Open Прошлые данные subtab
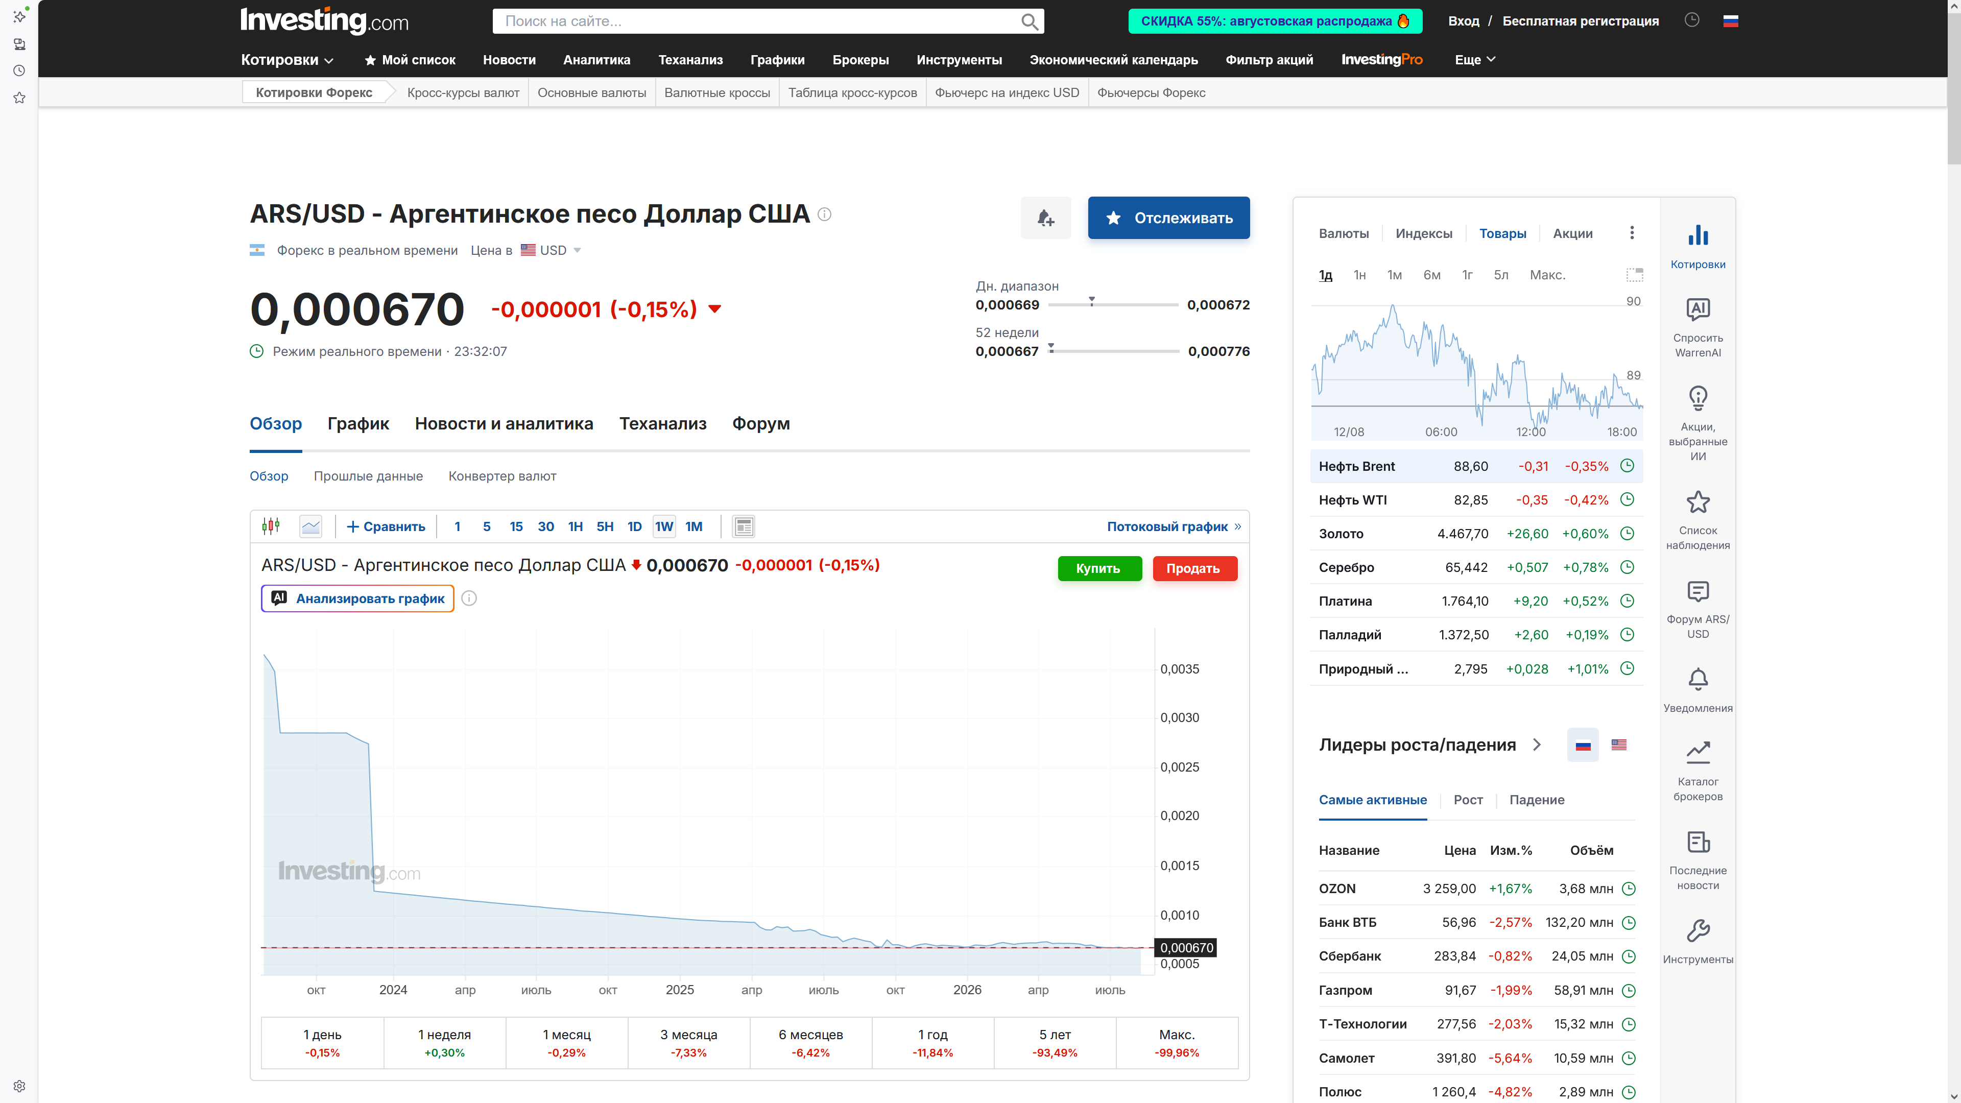The image size is (1961, 1103). pos(368,476)
